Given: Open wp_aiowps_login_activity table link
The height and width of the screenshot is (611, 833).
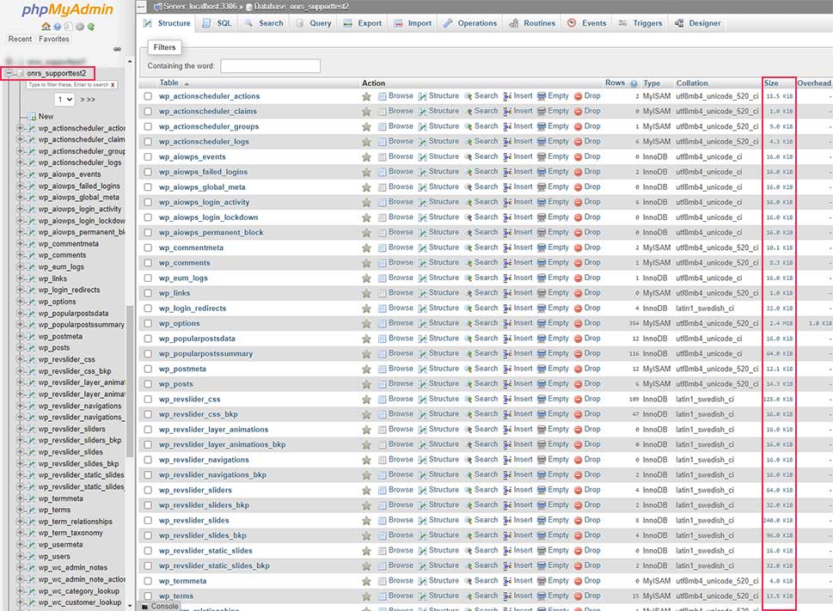Looking at the screenshot, I should (x=204, y=202).
